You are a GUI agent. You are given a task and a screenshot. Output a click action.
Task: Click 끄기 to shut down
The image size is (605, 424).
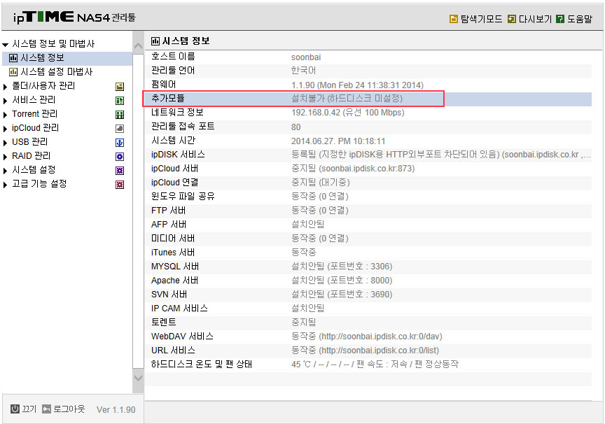click(x=29, y=409)
